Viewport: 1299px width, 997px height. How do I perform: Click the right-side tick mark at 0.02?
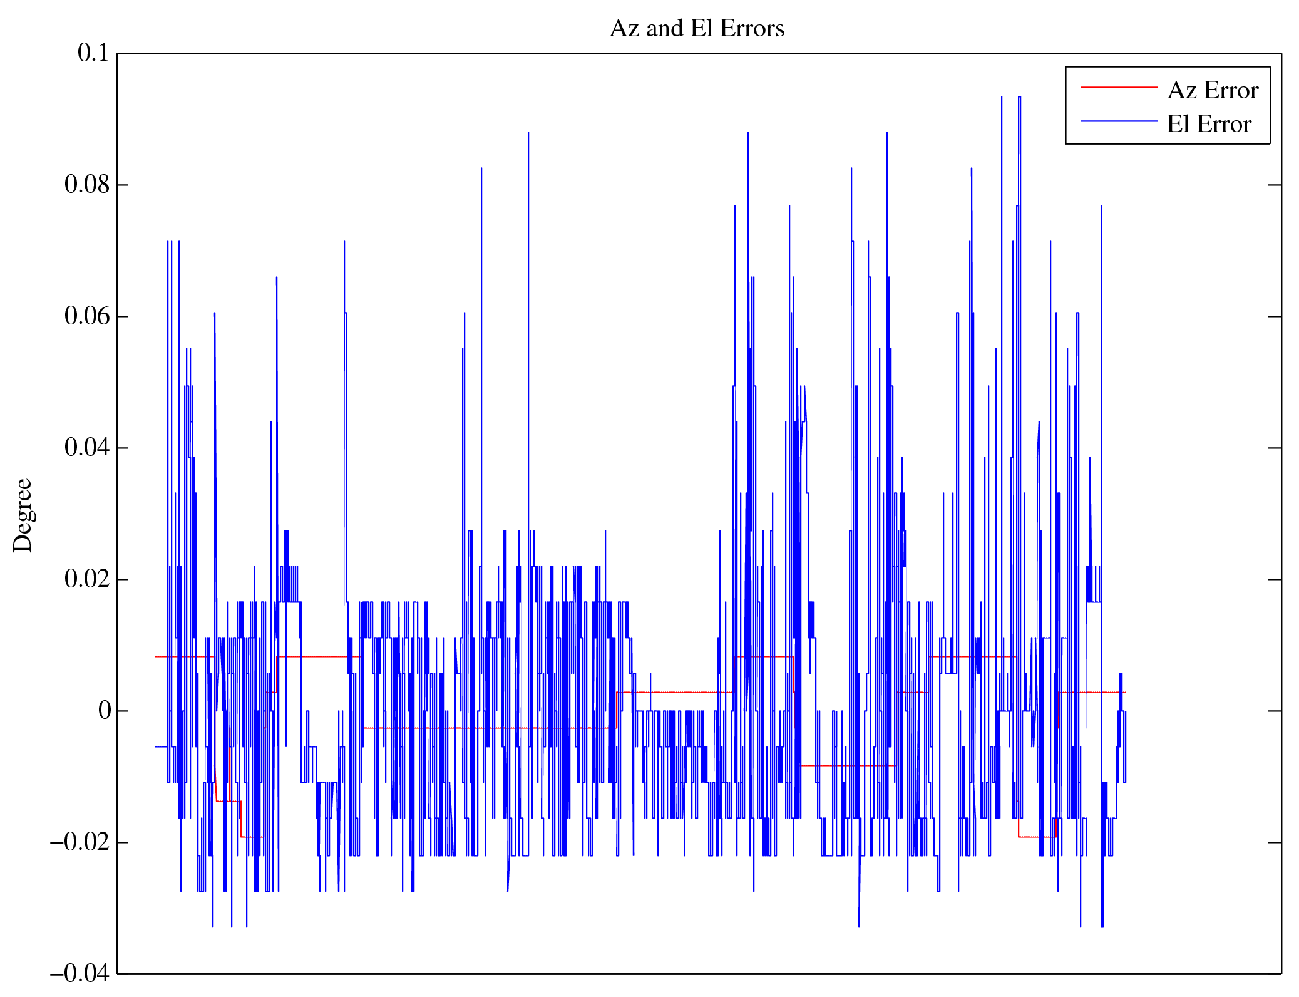(1275, 580)
